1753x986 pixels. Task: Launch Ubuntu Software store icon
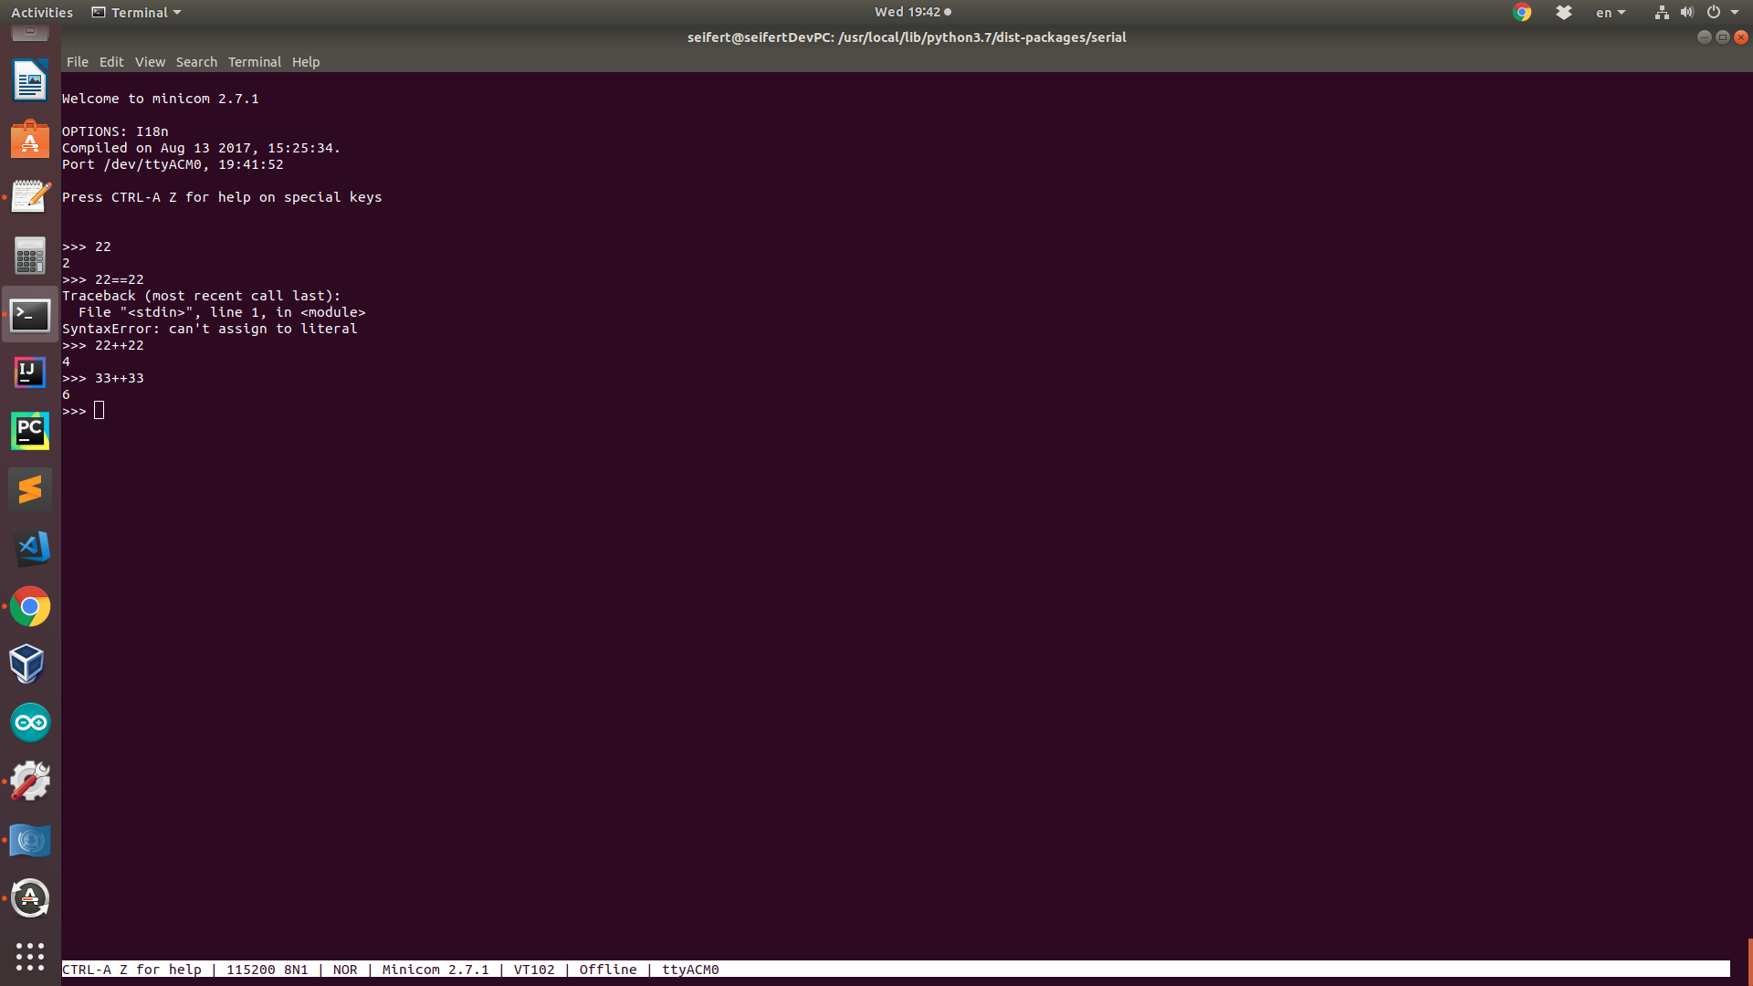click(30, 141)
